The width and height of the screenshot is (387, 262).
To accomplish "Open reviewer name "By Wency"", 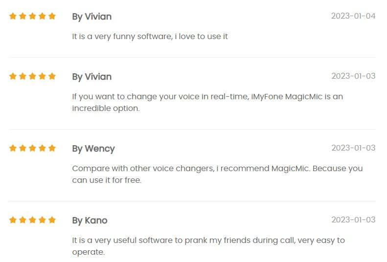I will [x=93, y=149].
